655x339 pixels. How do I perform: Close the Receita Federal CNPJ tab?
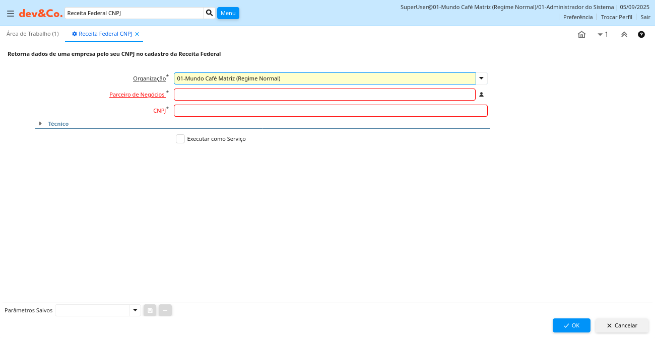coord(137,34)
